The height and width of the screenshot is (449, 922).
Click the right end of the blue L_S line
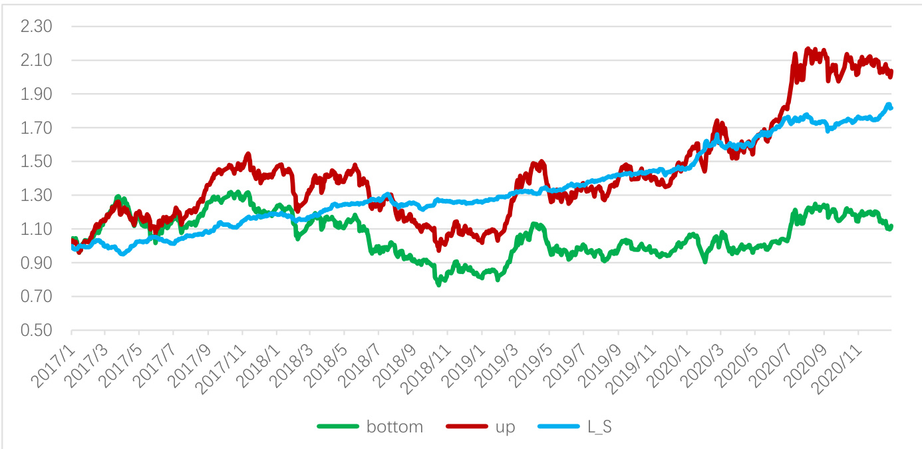click(x=890, y=107)
